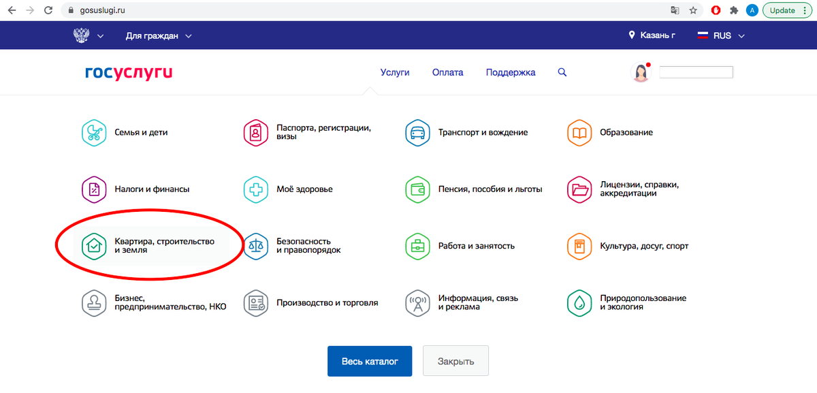Open the Паспорта, регистрации, визы passport icon

255,133
